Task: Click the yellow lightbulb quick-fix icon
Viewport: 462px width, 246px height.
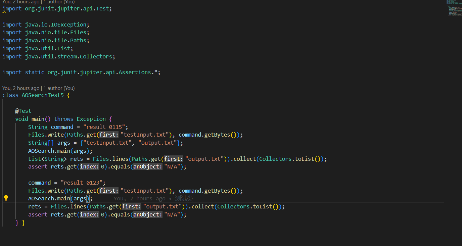Action: click(6, 198)
